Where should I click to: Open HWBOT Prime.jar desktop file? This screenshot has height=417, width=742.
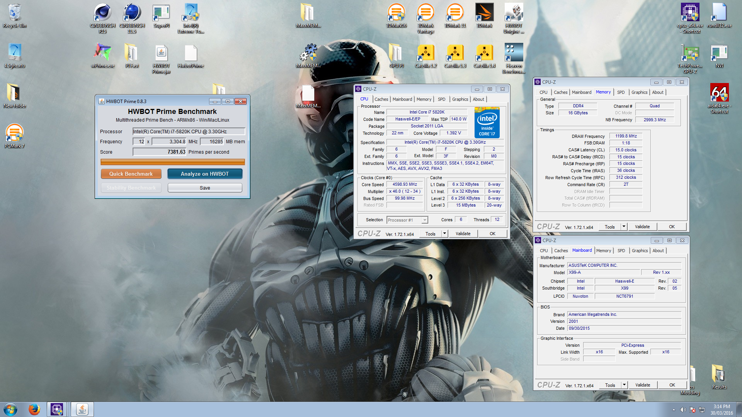coord(161,59)
